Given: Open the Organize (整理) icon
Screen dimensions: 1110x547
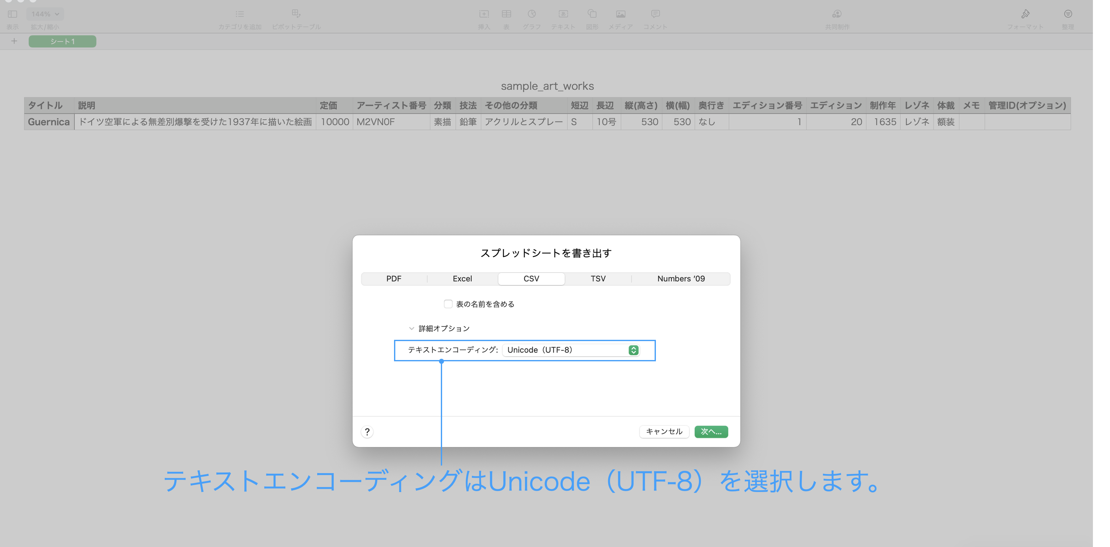Looking at the screenshot, I should coord(1068,14).
